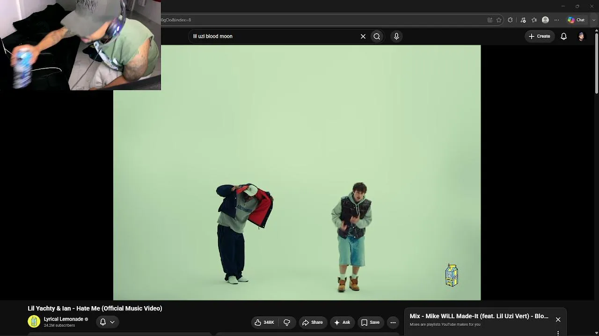The width and height of the screenshot is (599, 336).
Task: Close the Mix playlist panel
Action: tap(558, 320)
